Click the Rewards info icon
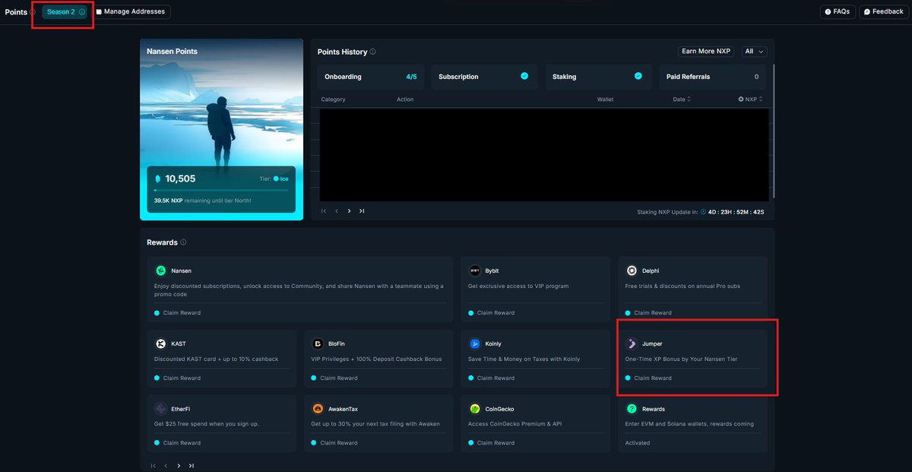Image resolution: width=912 pixels, height=472 pixels. (183, 242)
